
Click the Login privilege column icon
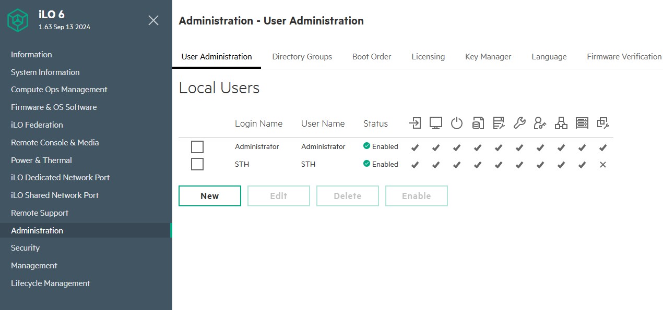[x=415, y=123]
